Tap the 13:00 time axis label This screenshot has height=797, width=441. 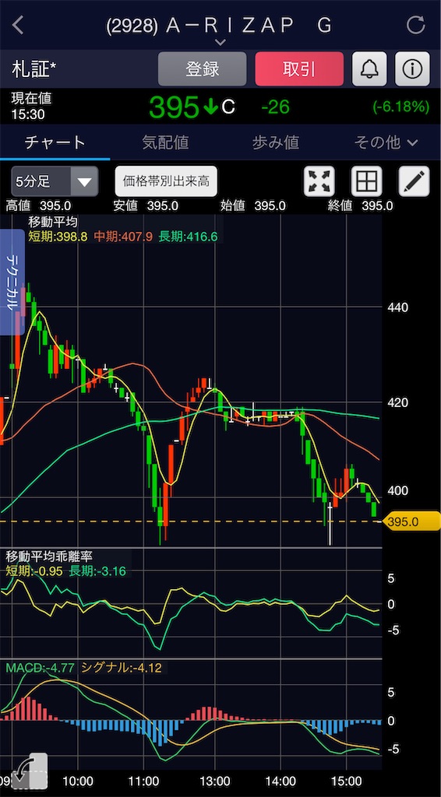point(214,780)
